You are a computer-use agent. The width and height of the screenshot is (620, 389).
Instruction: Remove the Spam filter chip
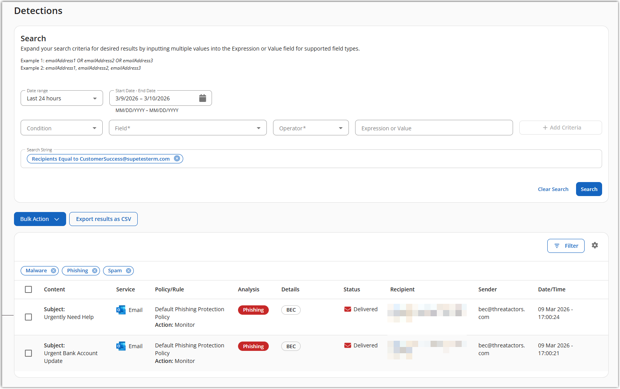tap(128, 271)
